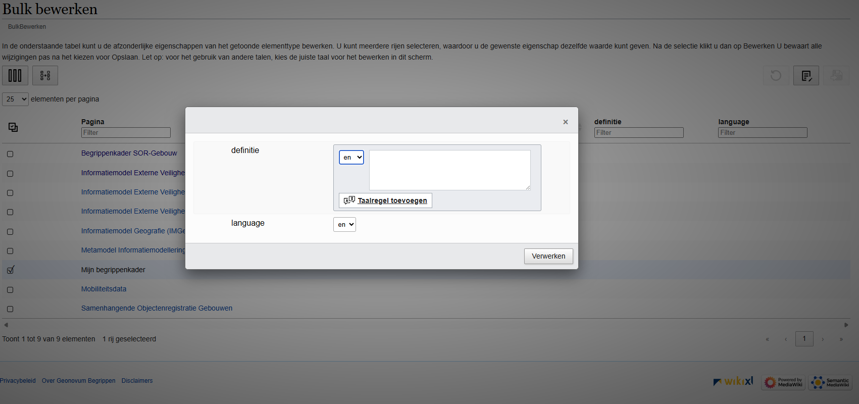Open the language field dropdown in dialog

coord(344,225)
